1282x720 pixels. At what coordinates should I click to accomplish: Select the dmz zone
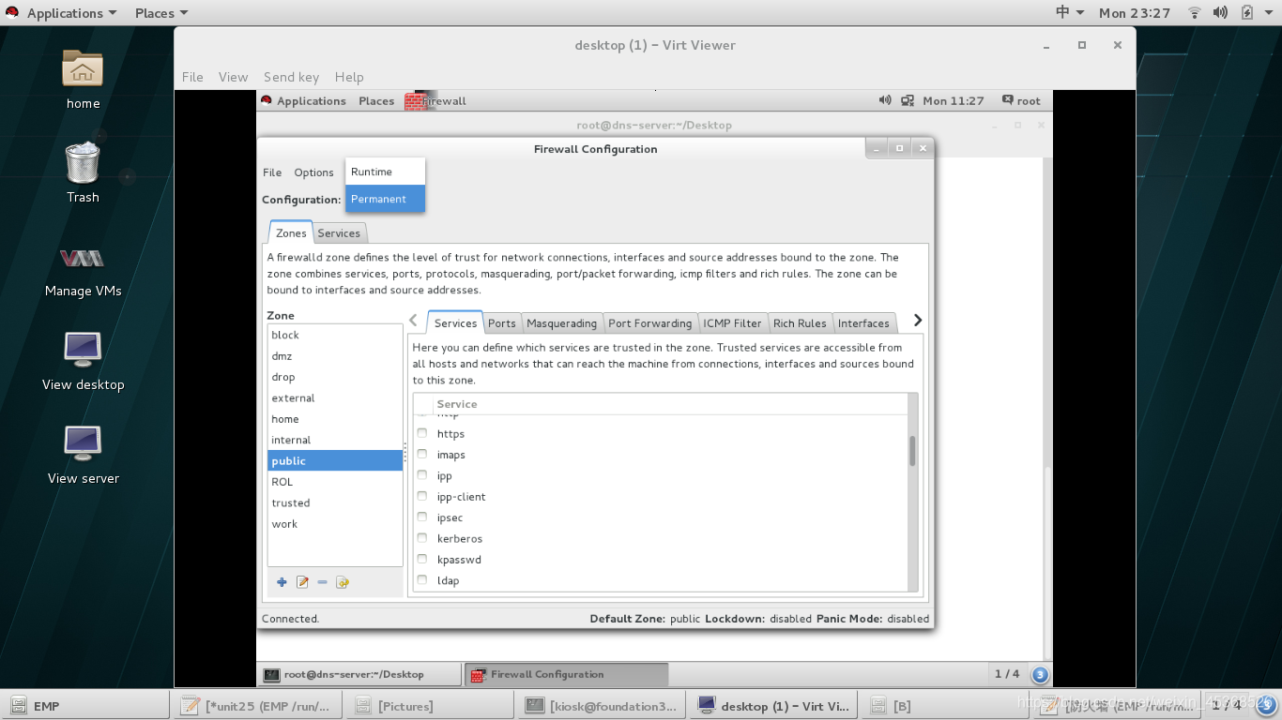pos(335,356)
